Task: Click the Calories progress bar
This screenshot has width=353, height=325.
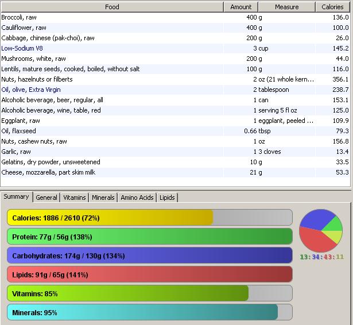Action: pyautogui.click(x=149, y=218)
